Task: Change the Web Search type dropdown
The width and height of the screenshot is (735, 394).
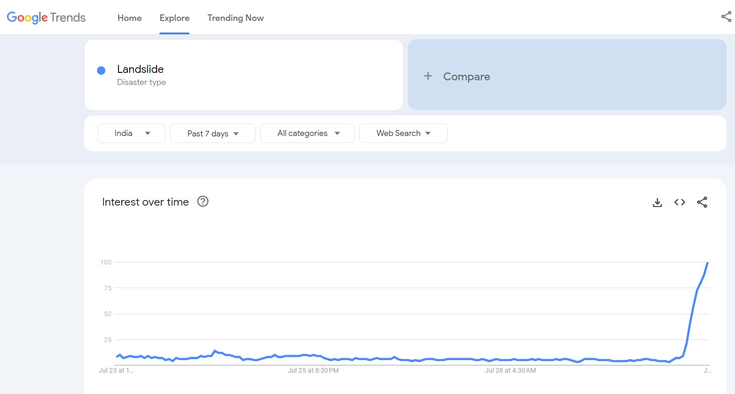Action: pos(403,133)
